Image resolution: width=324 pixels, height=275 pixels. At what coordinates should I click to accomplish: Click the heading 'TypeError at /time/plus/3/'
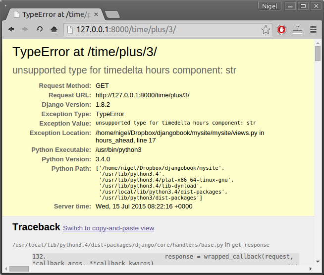(85, 52)
